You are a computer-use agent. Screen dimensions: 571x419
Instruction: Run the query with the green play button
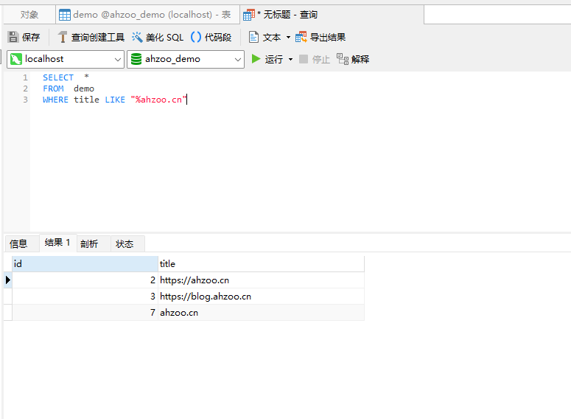coord(256,59)
